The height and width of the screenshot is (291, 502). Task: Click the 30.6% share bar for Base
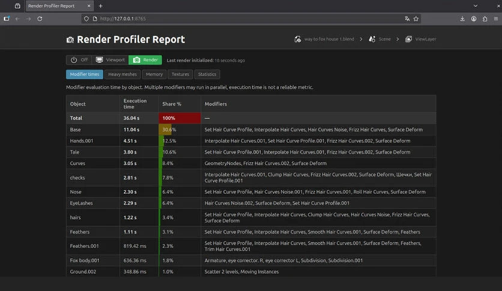[x=165, y=129]
